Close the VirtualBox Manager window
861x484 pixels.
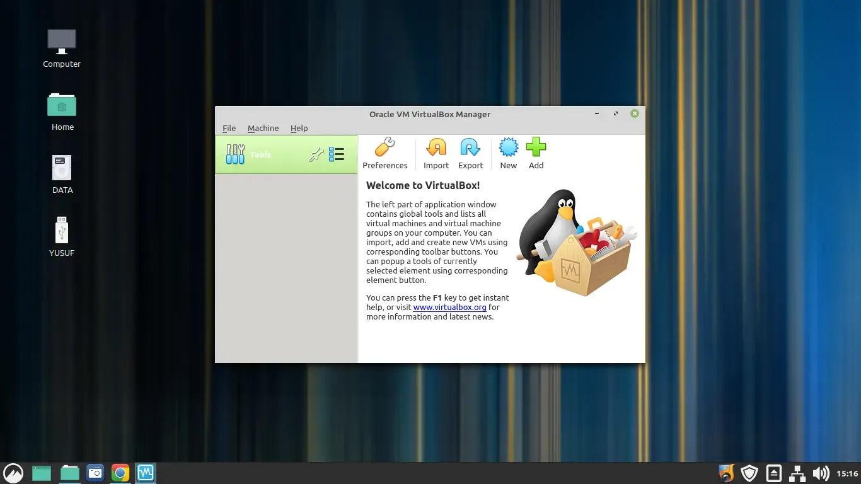click(635, 113)
